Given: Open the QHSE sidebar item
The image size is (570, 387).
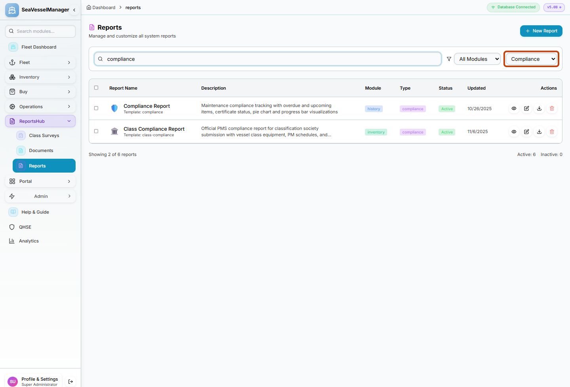Looking at the screenshot, I should (x=40, y=227).
